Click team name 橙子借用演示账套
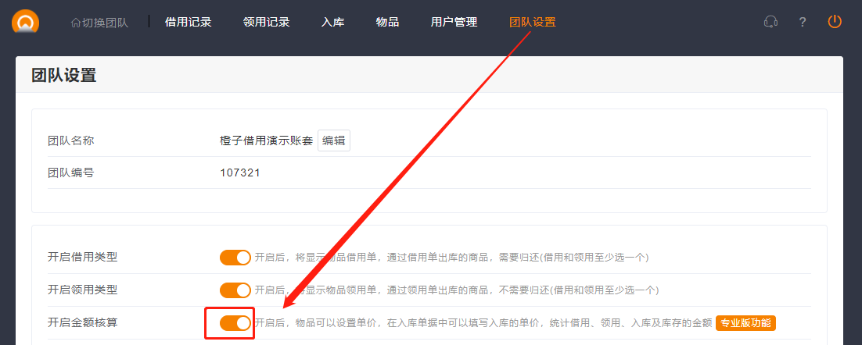 pos(267,140)
